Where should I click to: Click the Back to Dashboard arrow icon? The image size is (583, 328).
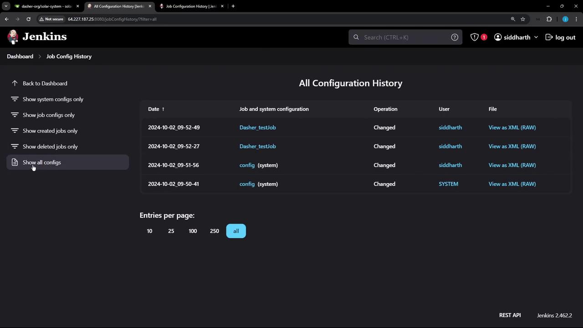click(15, 83)
